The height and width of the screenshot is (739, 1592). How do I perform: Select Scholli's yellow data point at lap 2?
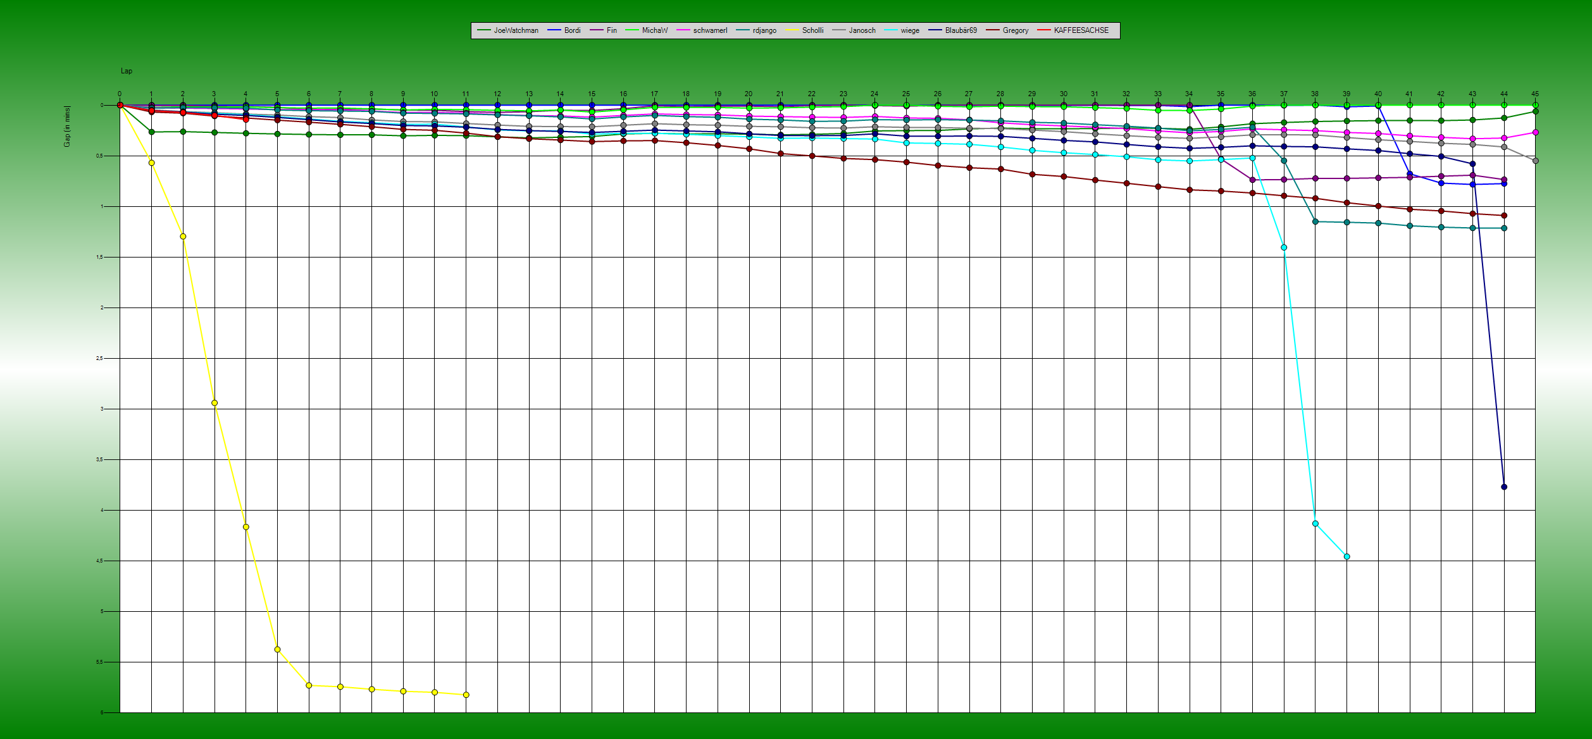coord(183,237)
